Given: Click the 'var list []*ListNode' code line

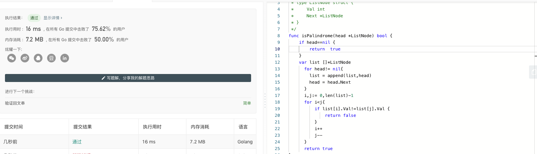Looking at the screenshot, I should (x=325, y=62).
